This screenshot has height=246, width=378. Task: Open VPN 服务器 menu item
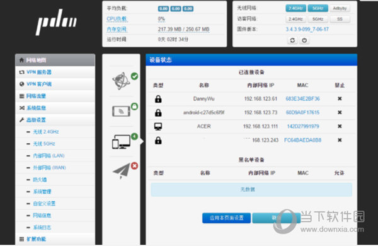click(55, 72)
